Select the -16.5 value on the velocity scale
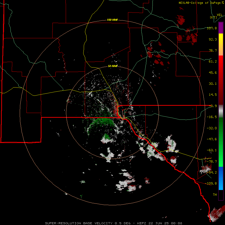Screen dimensions: 225x225 tap(212, 117)
